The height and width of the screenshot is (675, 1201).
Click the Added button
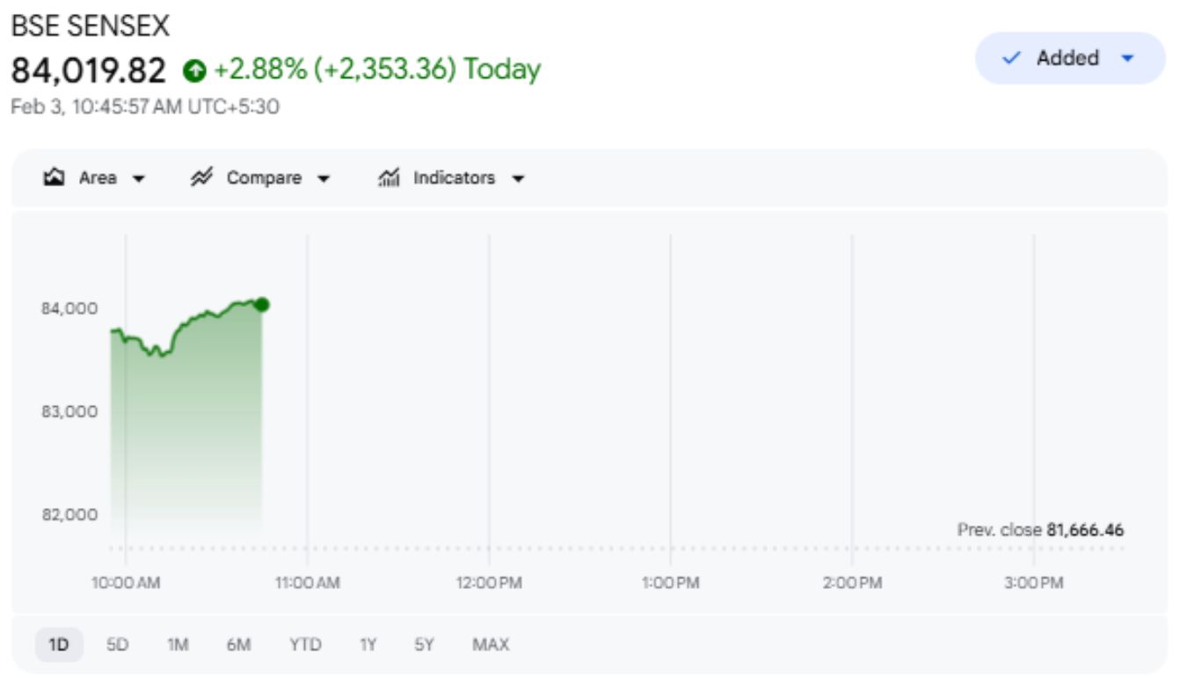coord(1068,58)
